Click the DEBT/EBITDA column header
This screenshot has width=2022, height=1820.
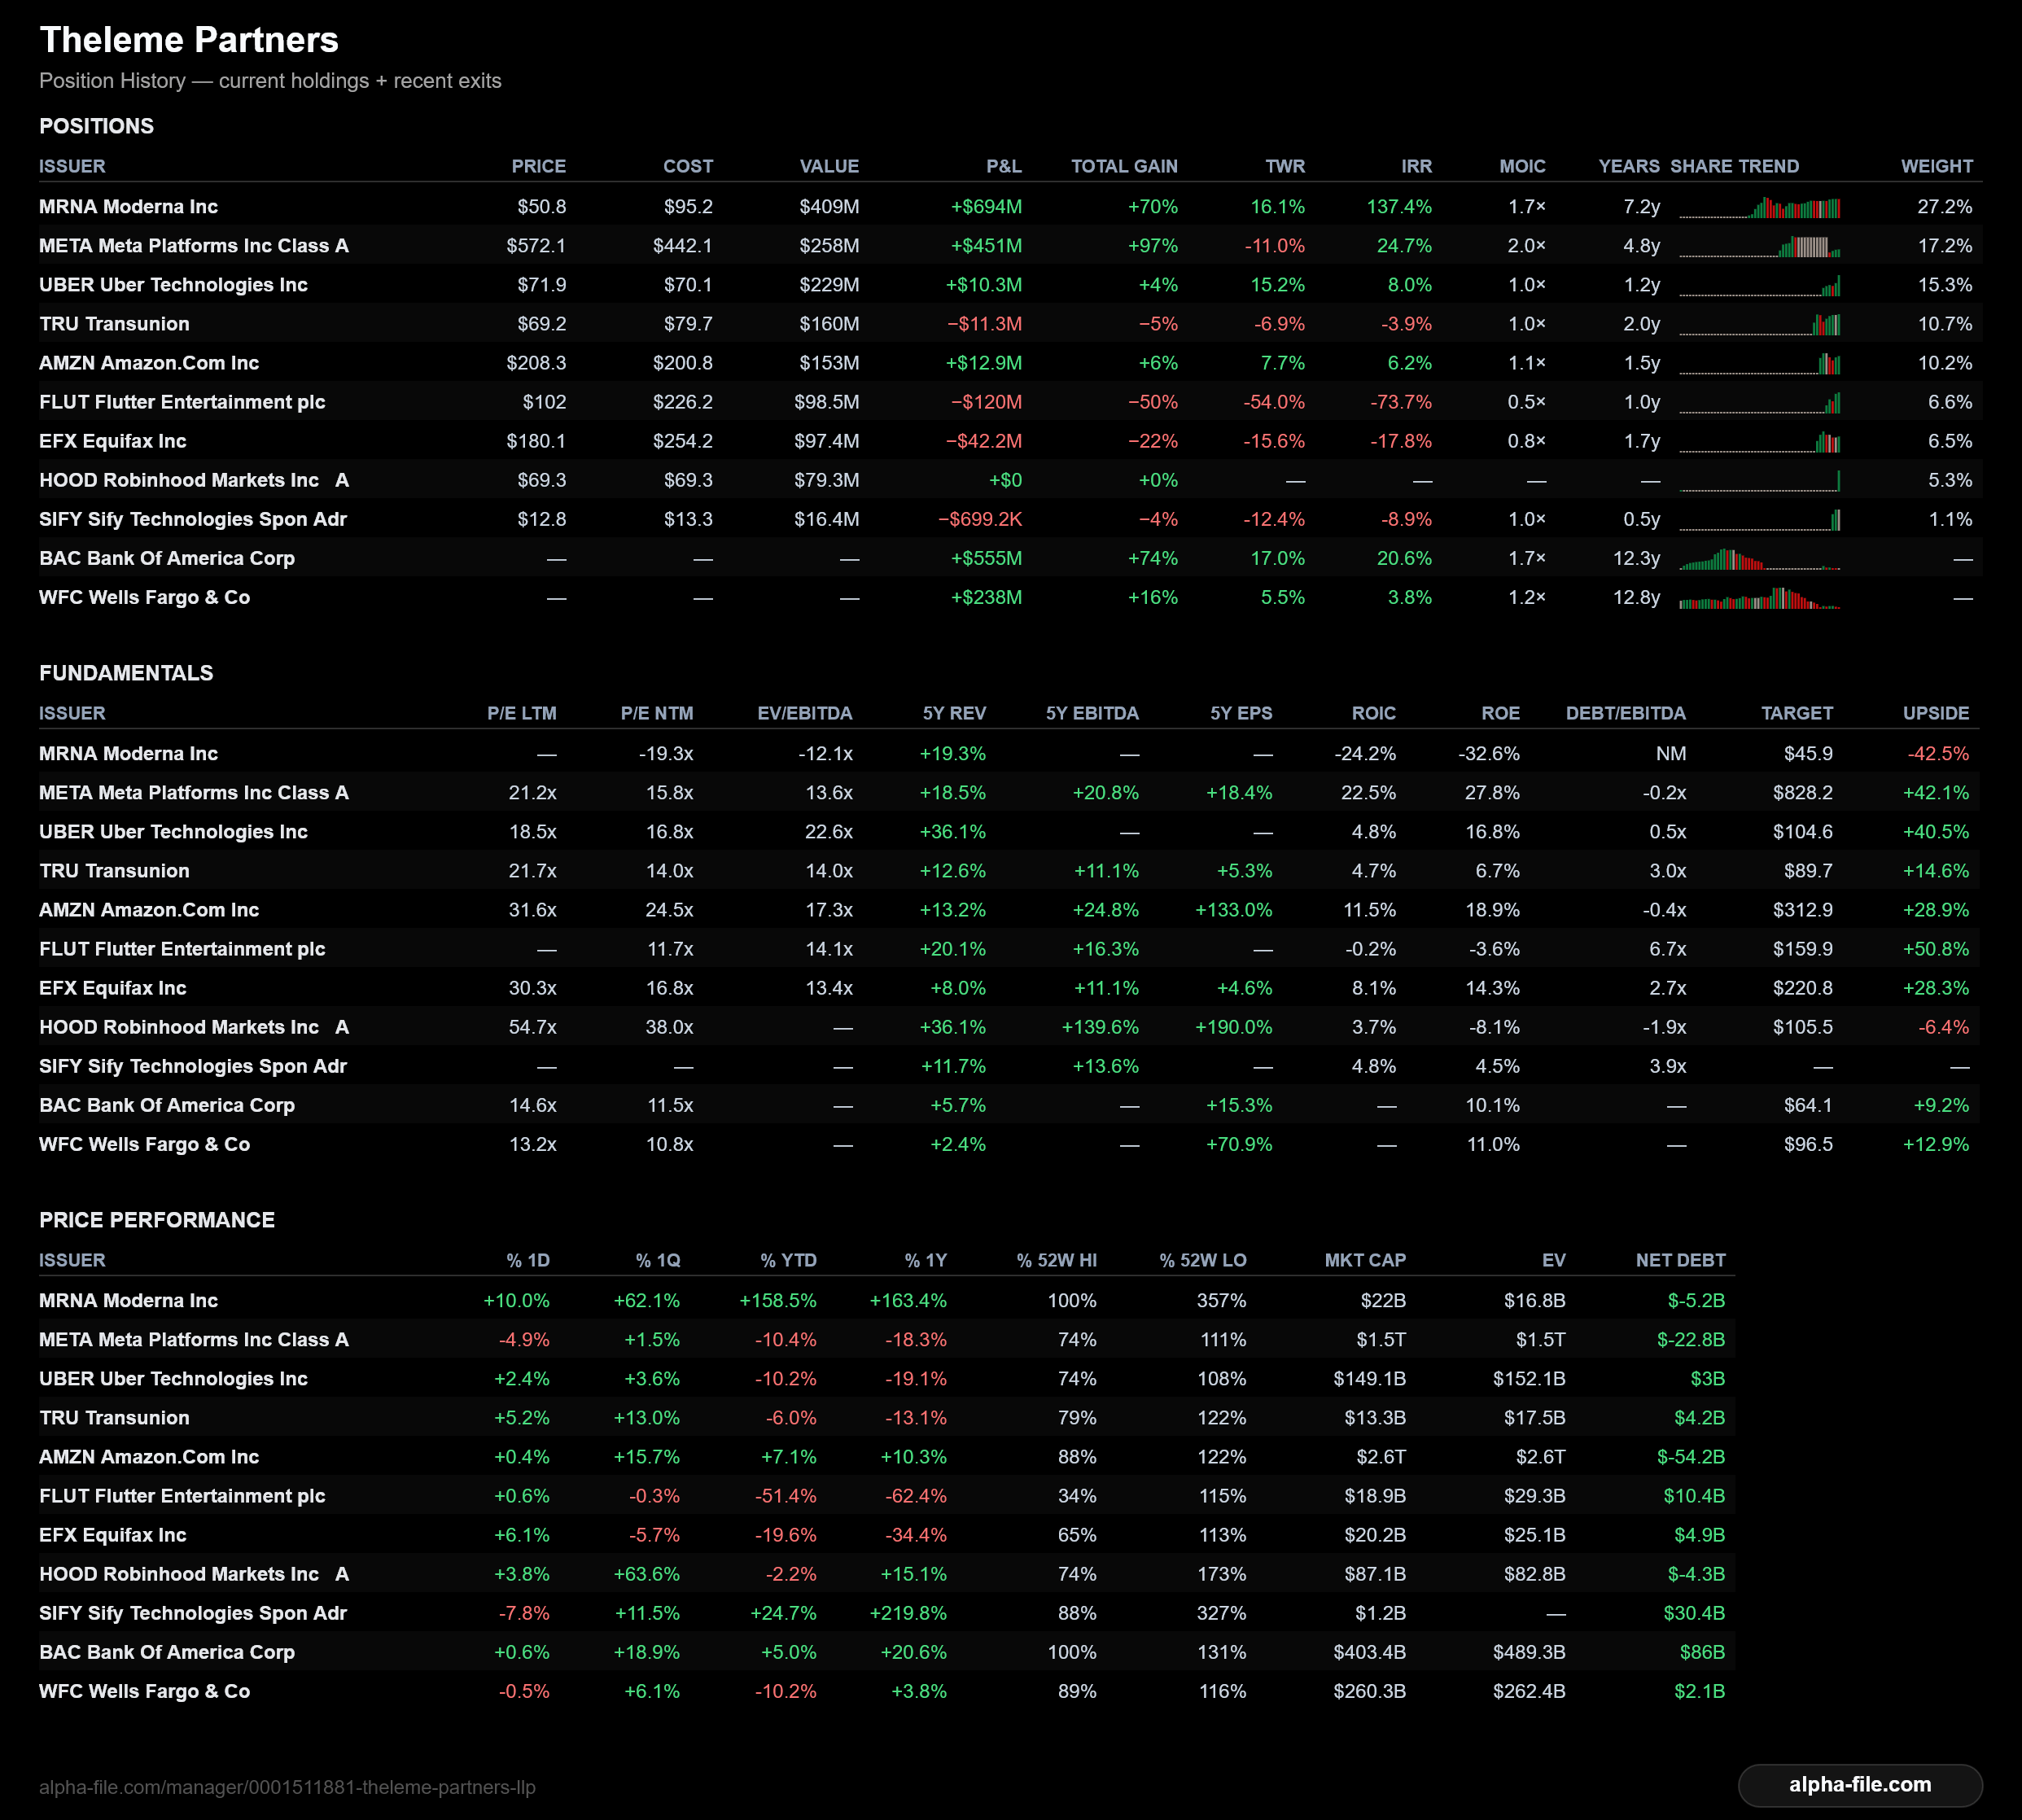coord(1626,713)
